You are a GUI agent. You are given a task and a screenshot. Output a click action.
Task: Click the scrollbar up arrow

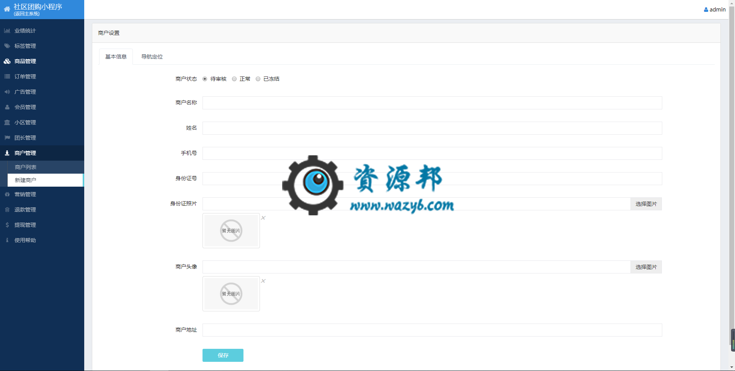pos(732,3)
